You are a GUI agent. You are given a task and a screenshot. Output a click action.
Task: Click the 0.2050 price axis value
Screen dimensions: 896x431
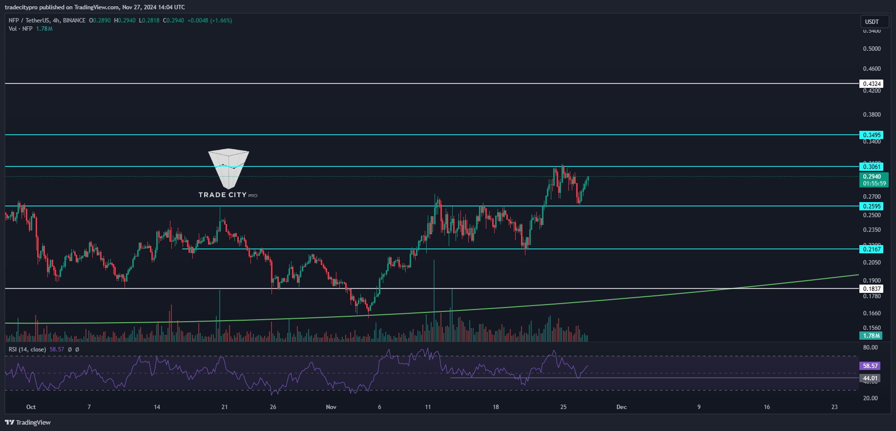872,263
